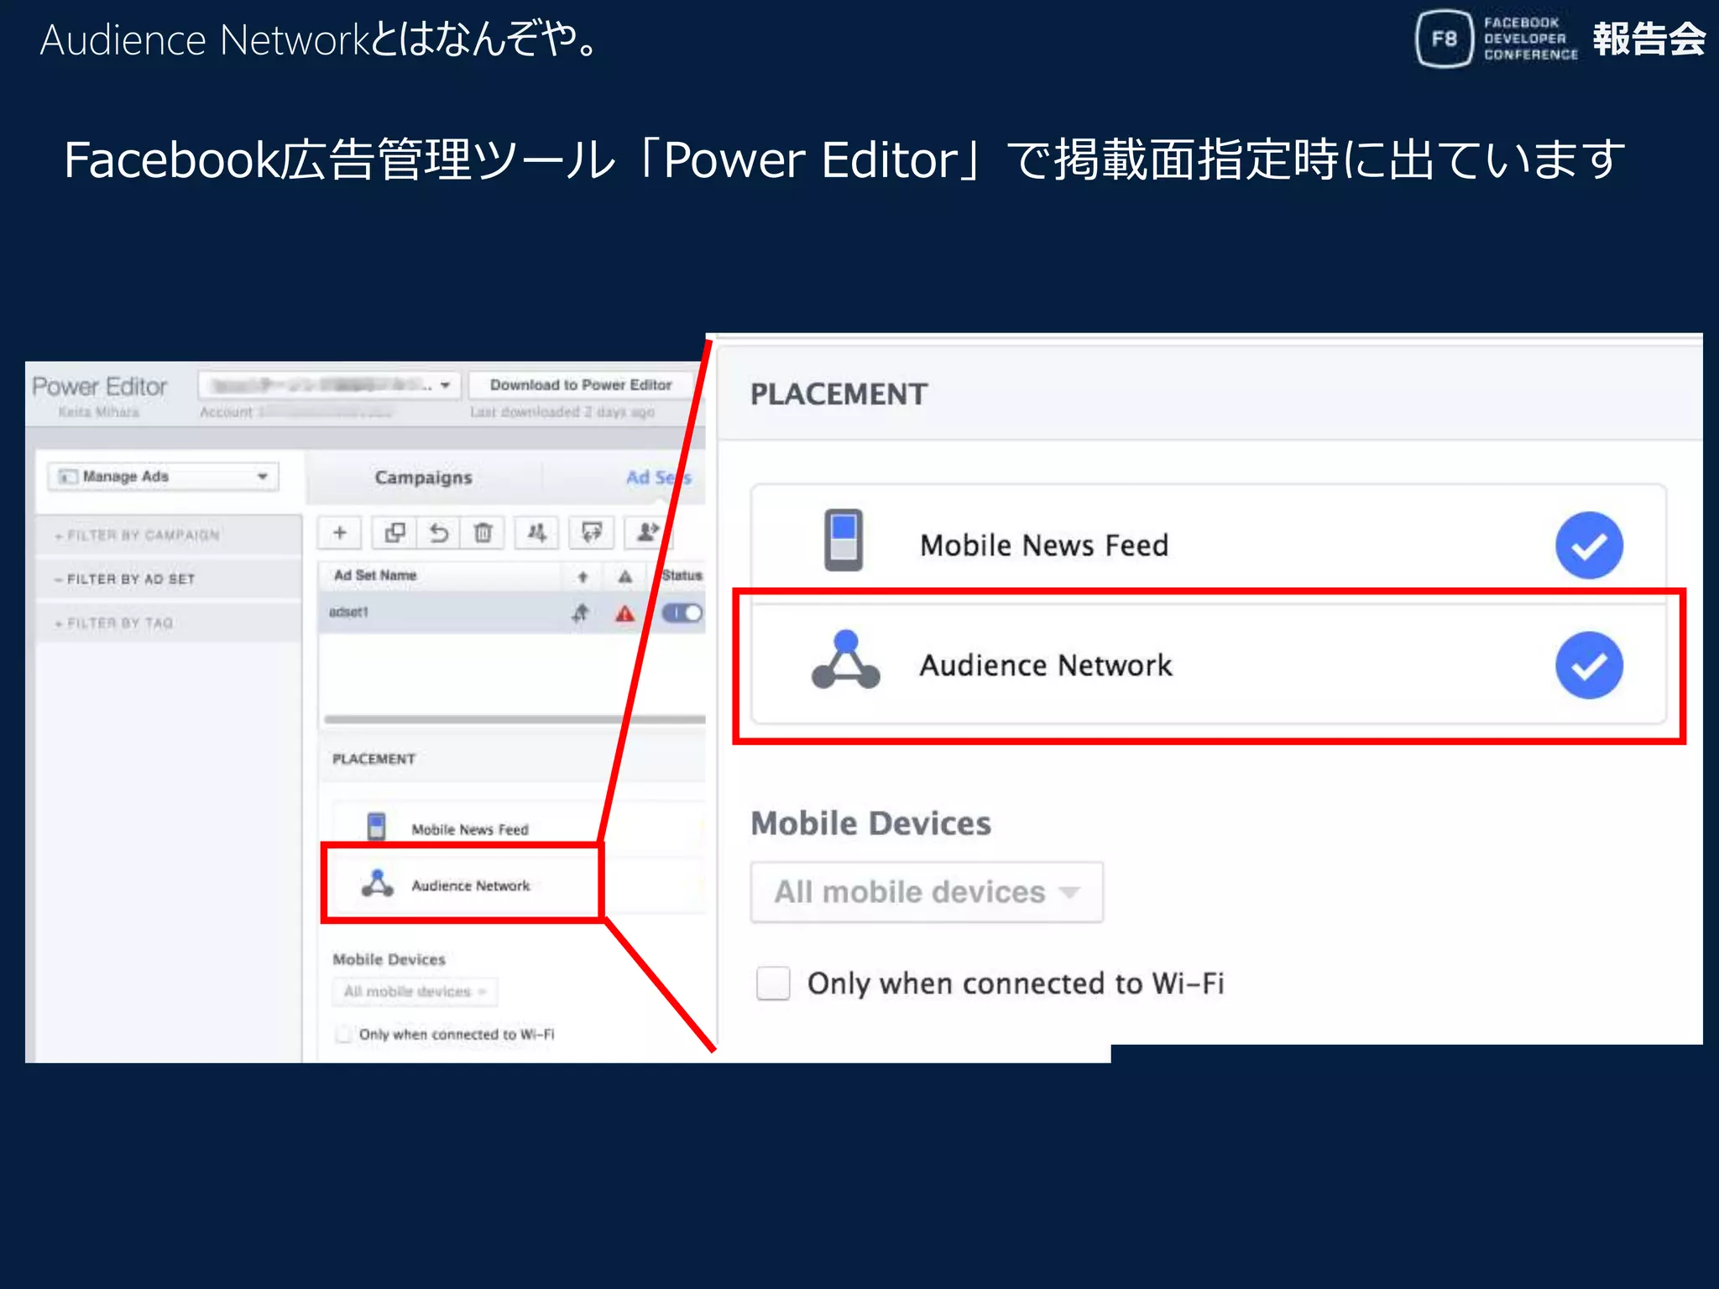Click the large PLACEMENT heading

839,394
